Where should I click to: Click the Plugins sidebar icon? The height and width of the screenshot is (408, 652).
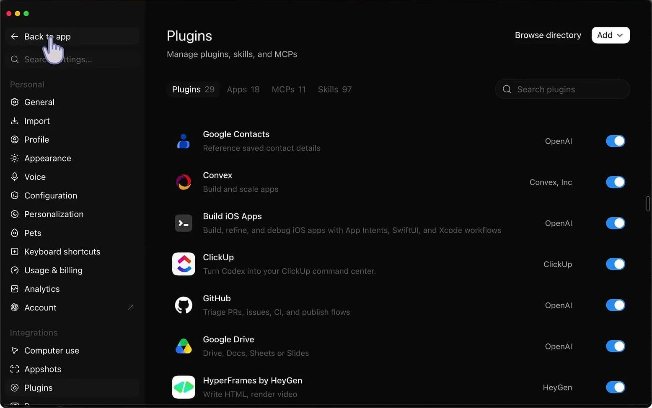pos(15,387)
